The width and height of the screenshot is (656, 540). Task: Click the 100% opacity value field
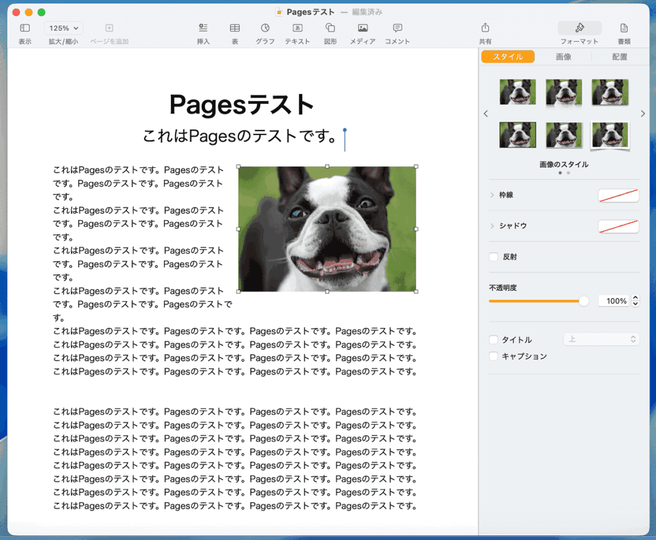click(613, 301)
